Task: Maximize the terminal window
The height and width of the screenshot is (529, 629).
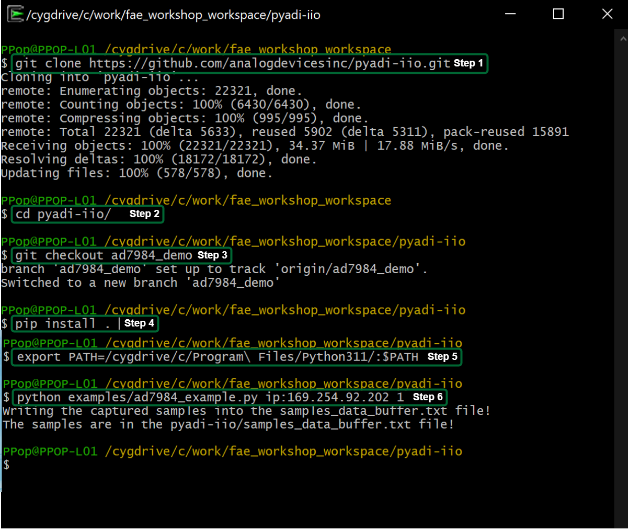Action: pyautogui.click(x=558, y=14)
